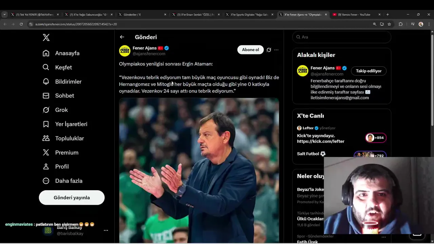Reload the page

[x=21, y=24]
